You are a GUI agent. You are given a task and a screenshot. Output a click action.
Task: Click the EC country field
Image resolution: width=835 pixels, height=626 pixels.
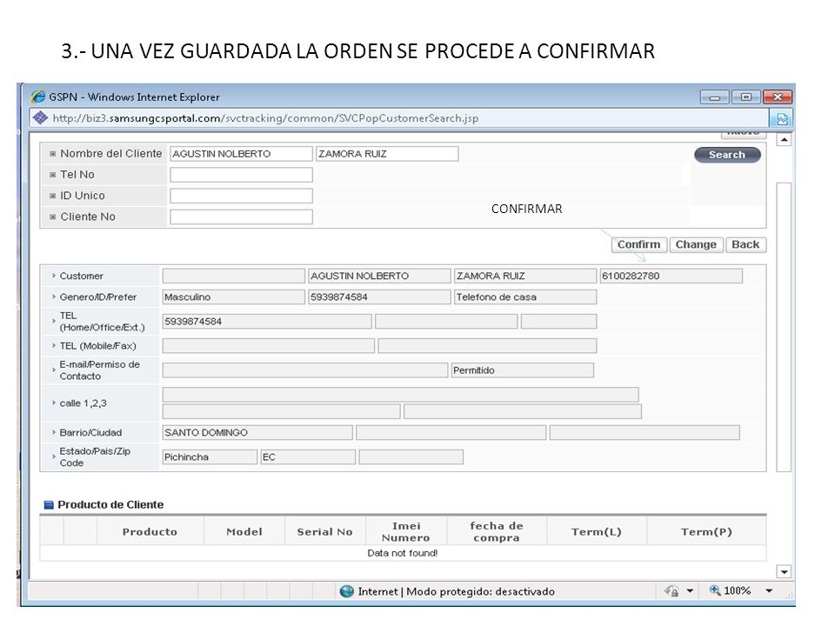pyautogui.click(x=308, y=456)
